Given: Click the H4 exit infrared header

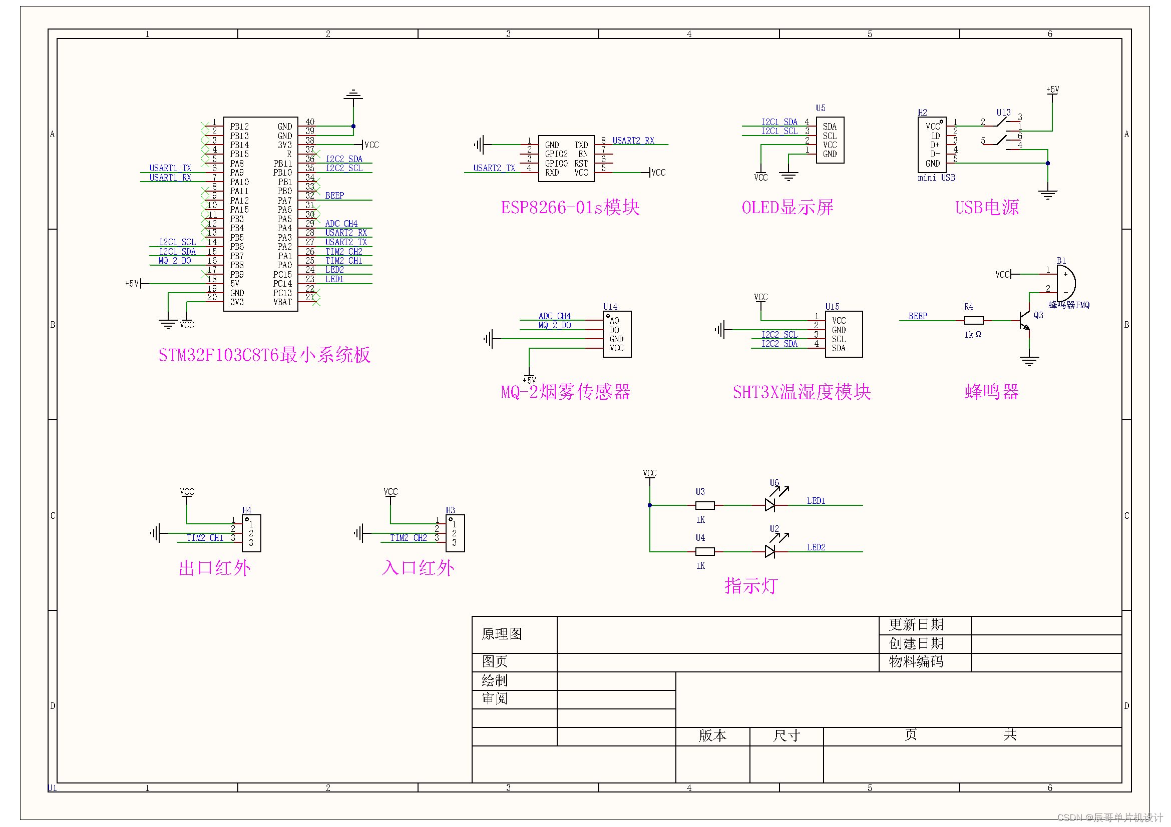Looking at the screenshot, I should 251,533.
